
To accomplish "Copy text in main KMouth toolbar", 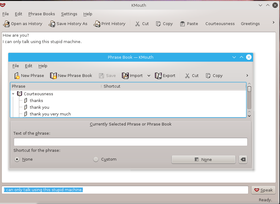I will point(164,24).
